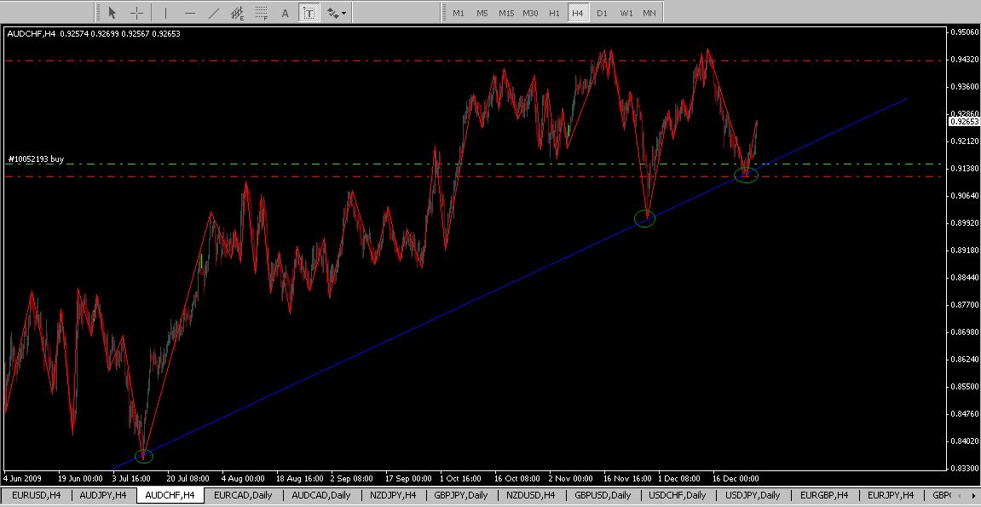Select the cursor arrow tool
Screen dimensions: 981x507
[x=113, y=13]
